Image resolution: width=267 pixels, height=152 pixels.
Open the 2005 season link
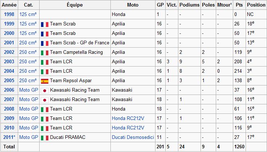(9, 80)
